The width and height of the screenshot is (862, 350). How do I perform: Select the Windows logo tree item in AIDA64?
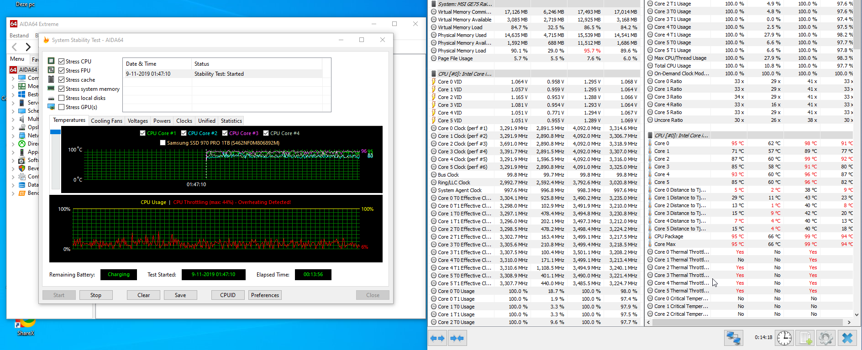[21, 94]
